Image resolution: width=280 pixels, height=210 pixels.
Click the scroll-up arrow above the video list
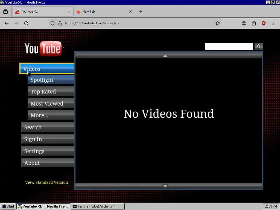coord(165,56)
